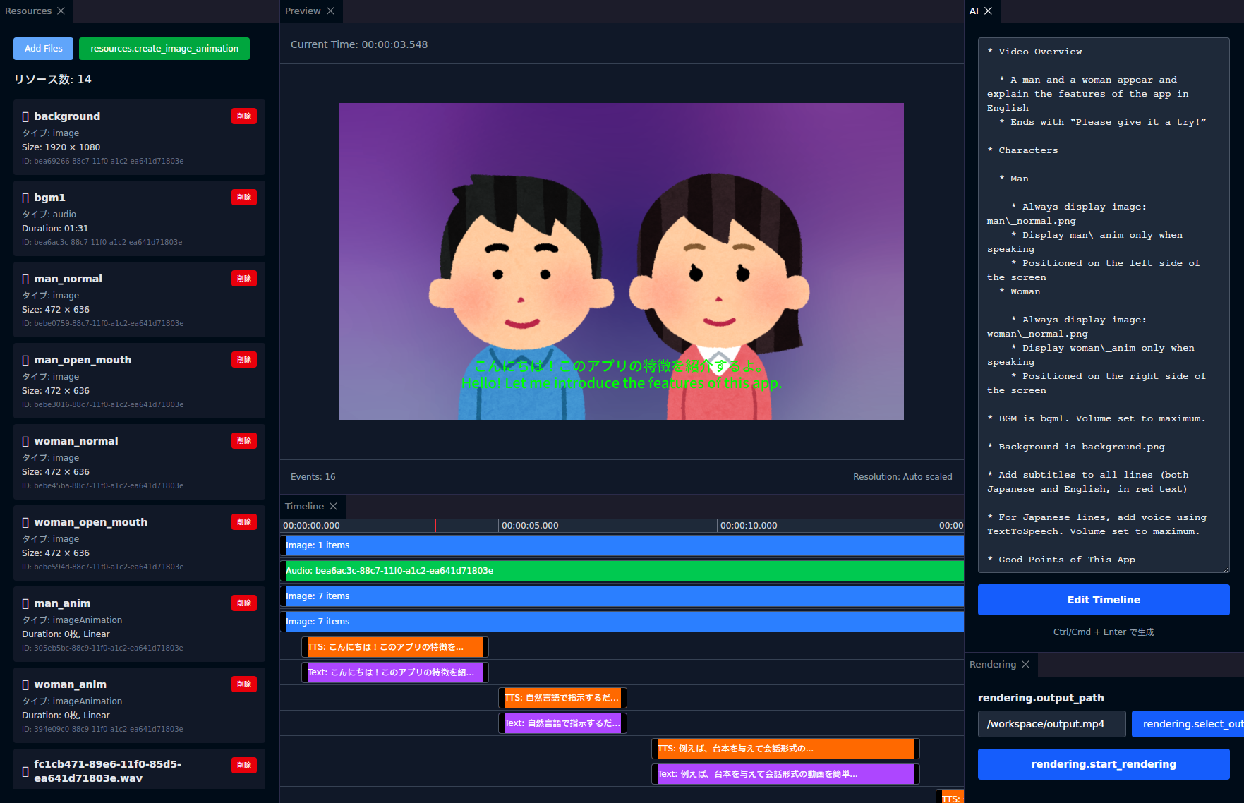Select the green Audio track in the timeline
The image size is (1244, 803).
(622, 570)
